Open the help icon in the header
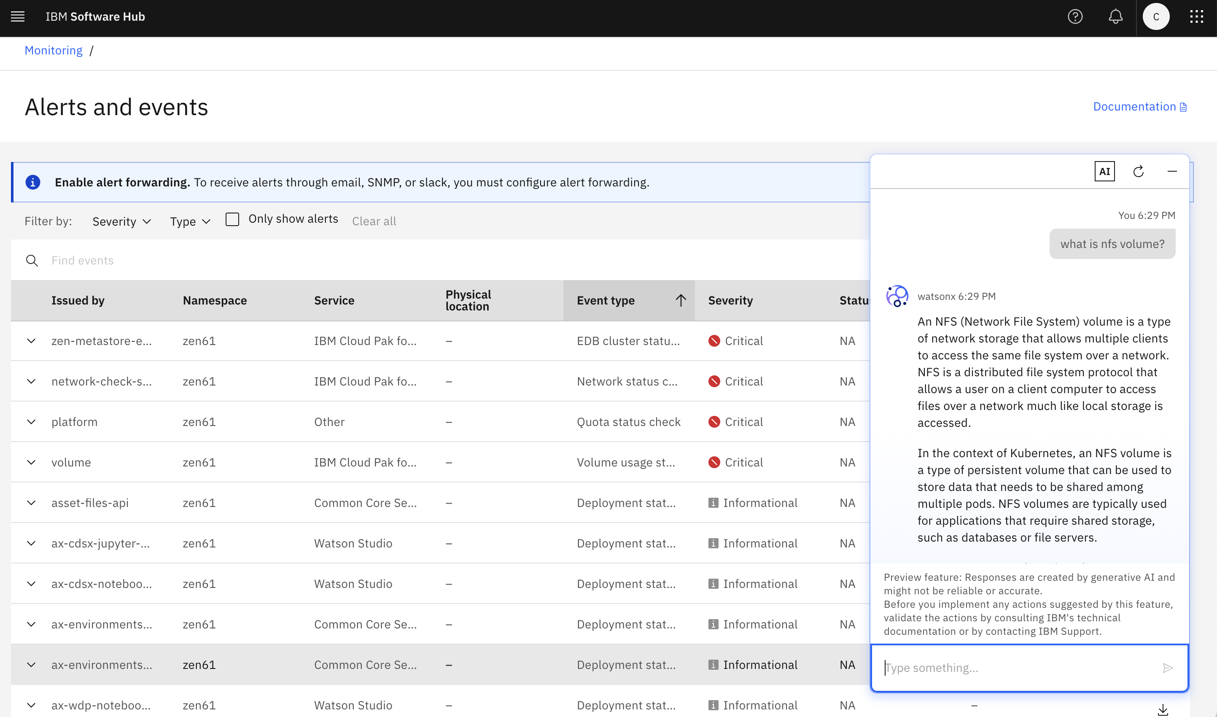The height and width of the screenshot is (717, 1217). pyautogui.click(x=1075, y=16)
